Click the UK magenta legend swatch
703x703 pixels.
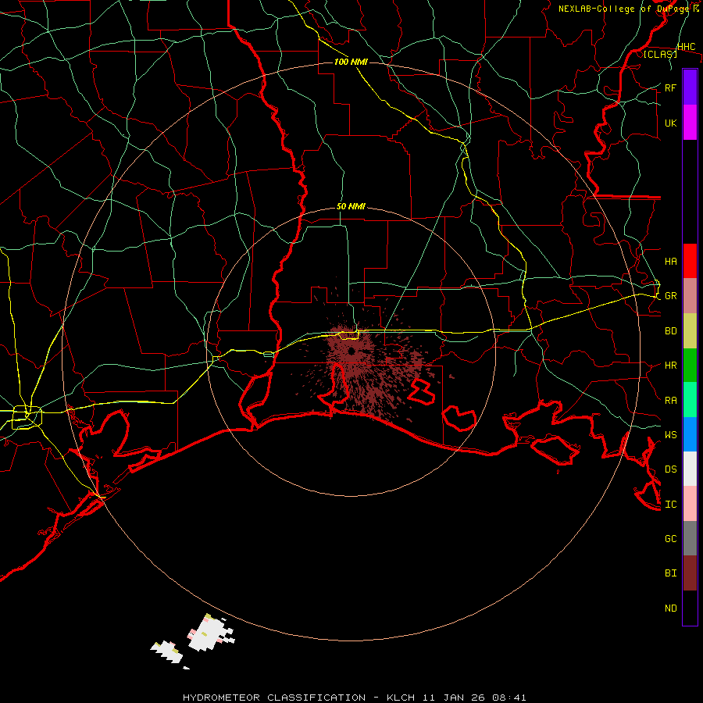click(690, 123)
